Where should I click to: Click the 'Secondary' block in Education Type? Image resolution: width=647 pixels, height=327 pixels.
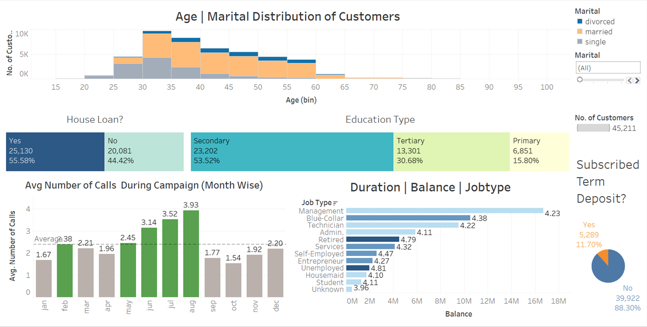292,150
